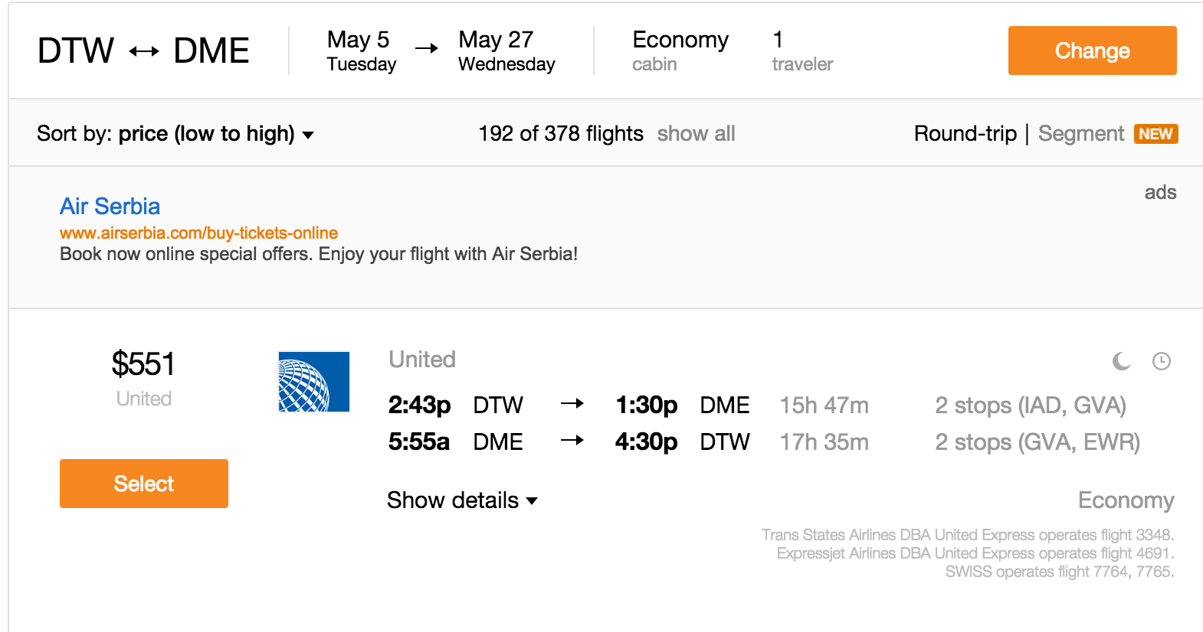Click the Economy cabin selection
Viewport: 1203px width, 632px height.
[x=680, y=50]
